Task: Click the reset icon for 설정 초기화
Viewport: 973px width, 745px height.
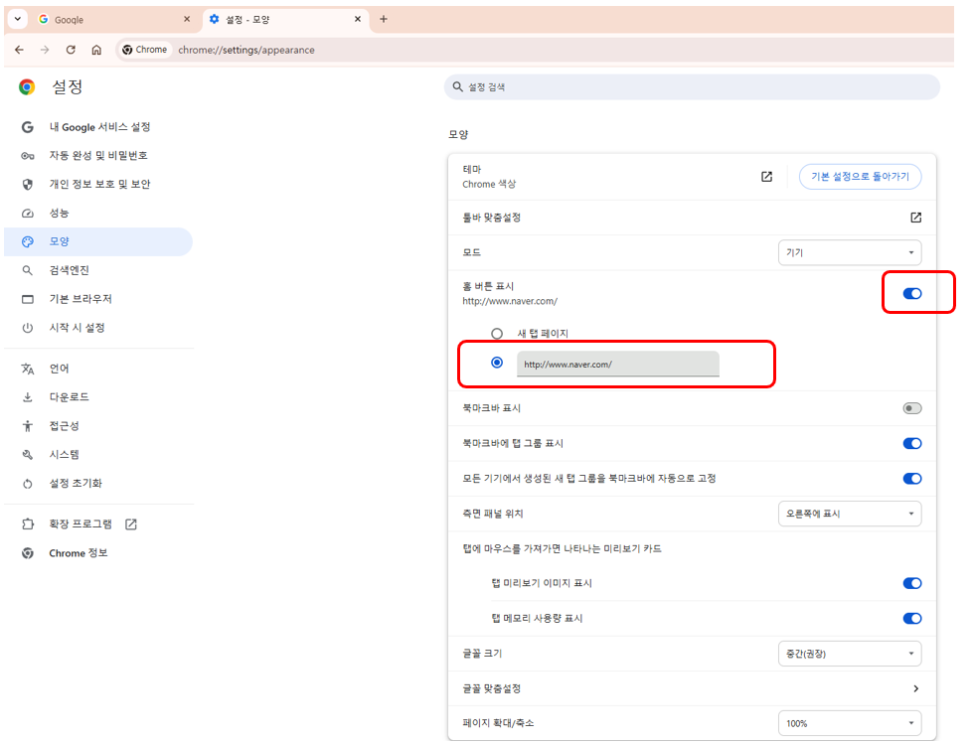Action: pos(27,484)
